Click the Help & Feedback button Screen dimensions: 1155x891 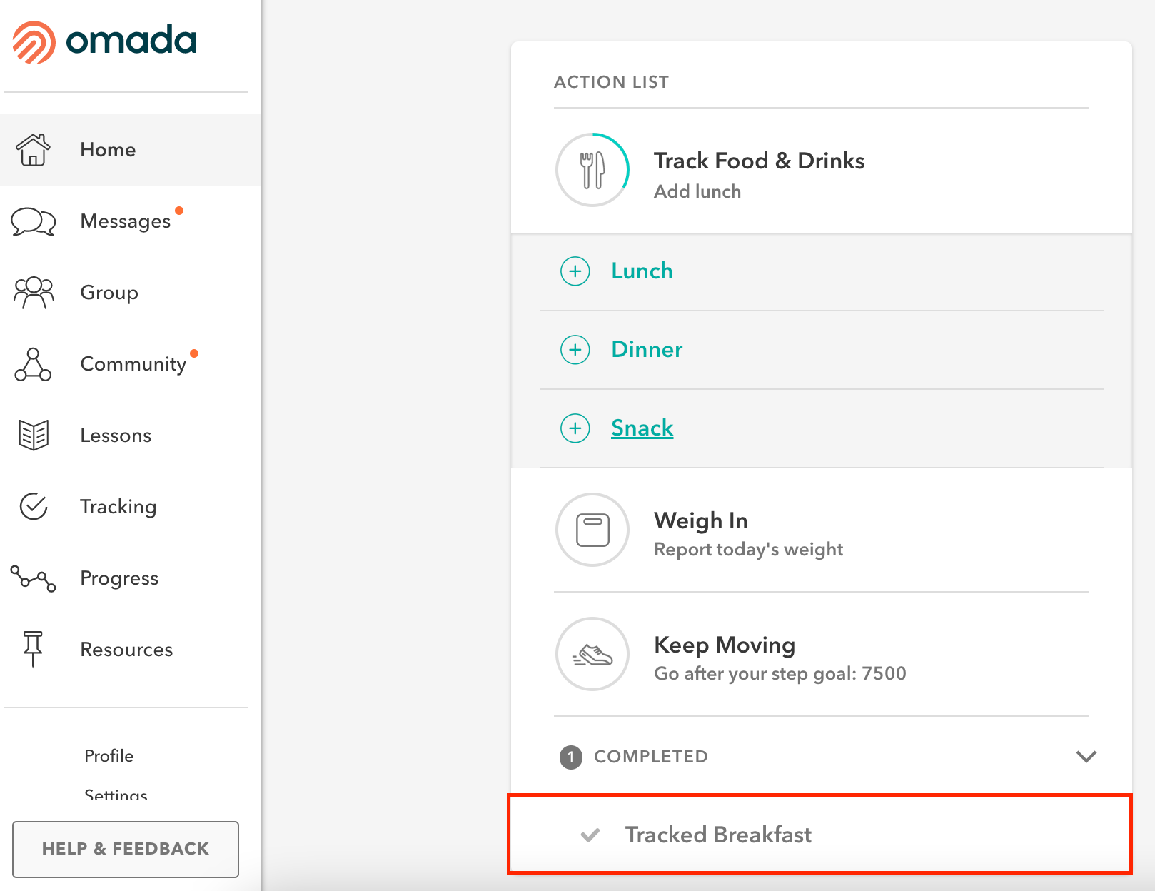coord(126,849)
